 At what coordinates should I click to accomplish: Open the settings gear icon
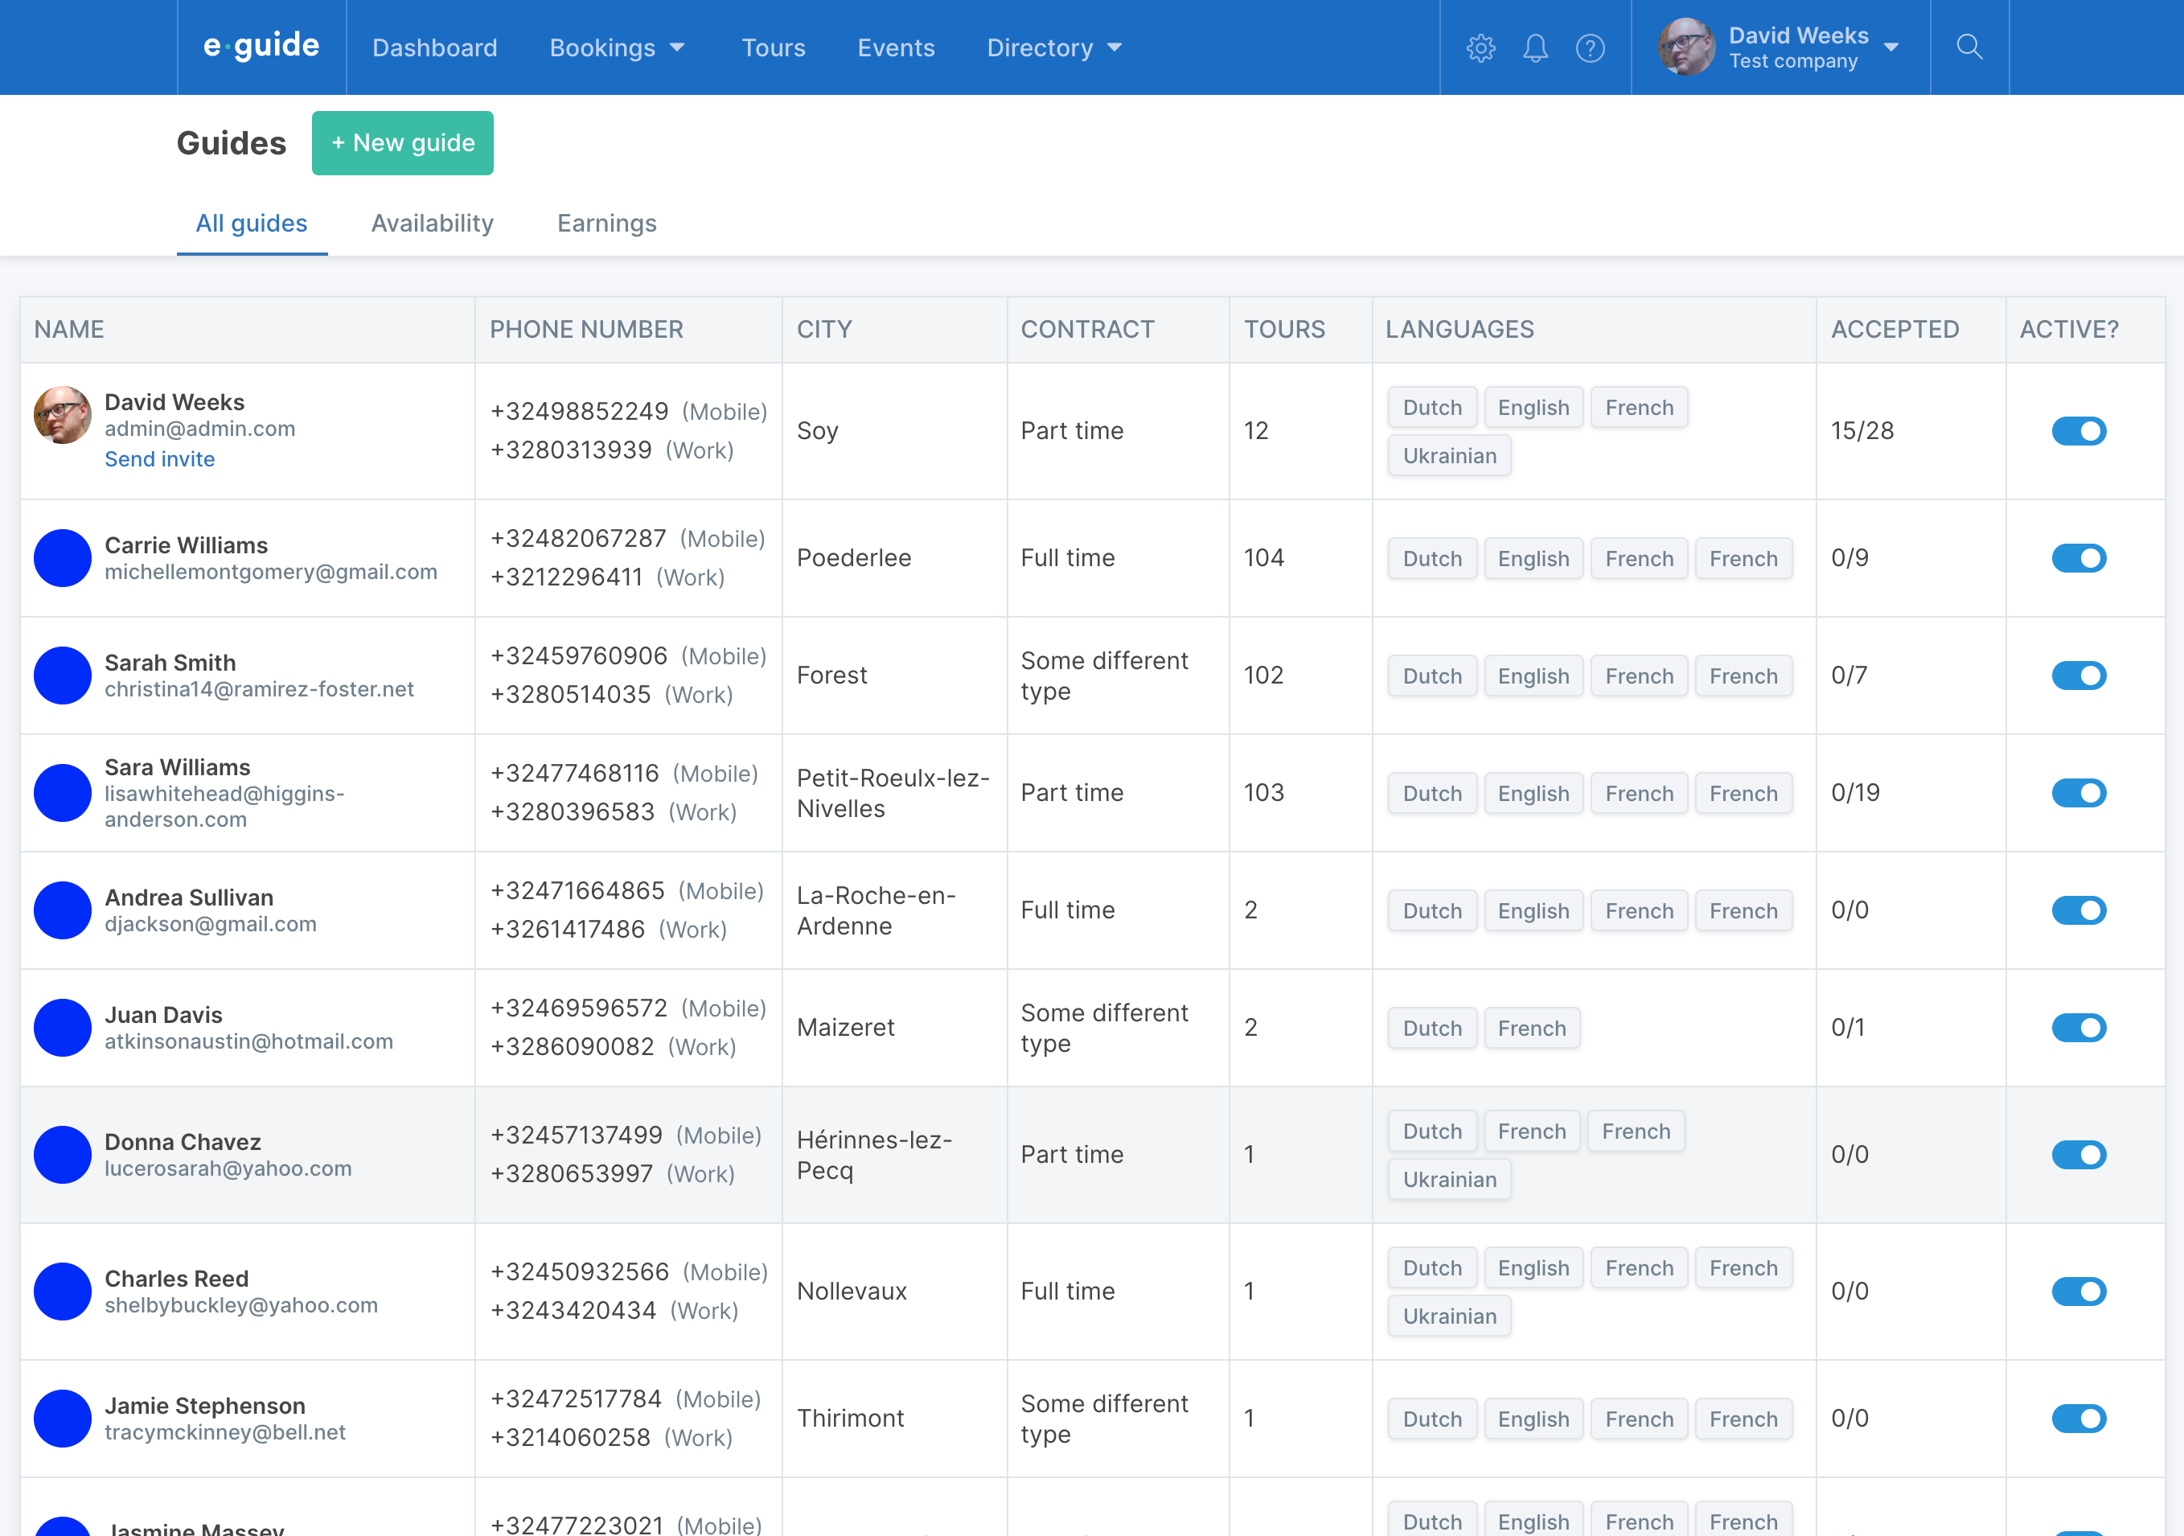1480,47
